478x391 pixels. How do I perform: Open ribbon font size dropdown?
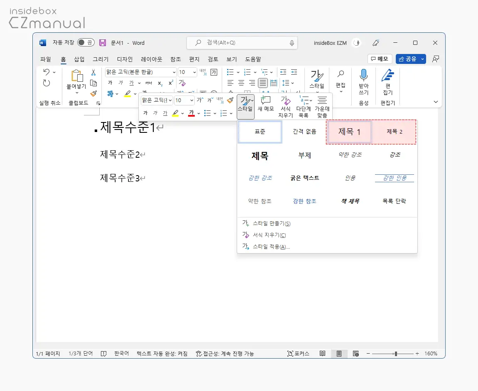tap(194, 72)
